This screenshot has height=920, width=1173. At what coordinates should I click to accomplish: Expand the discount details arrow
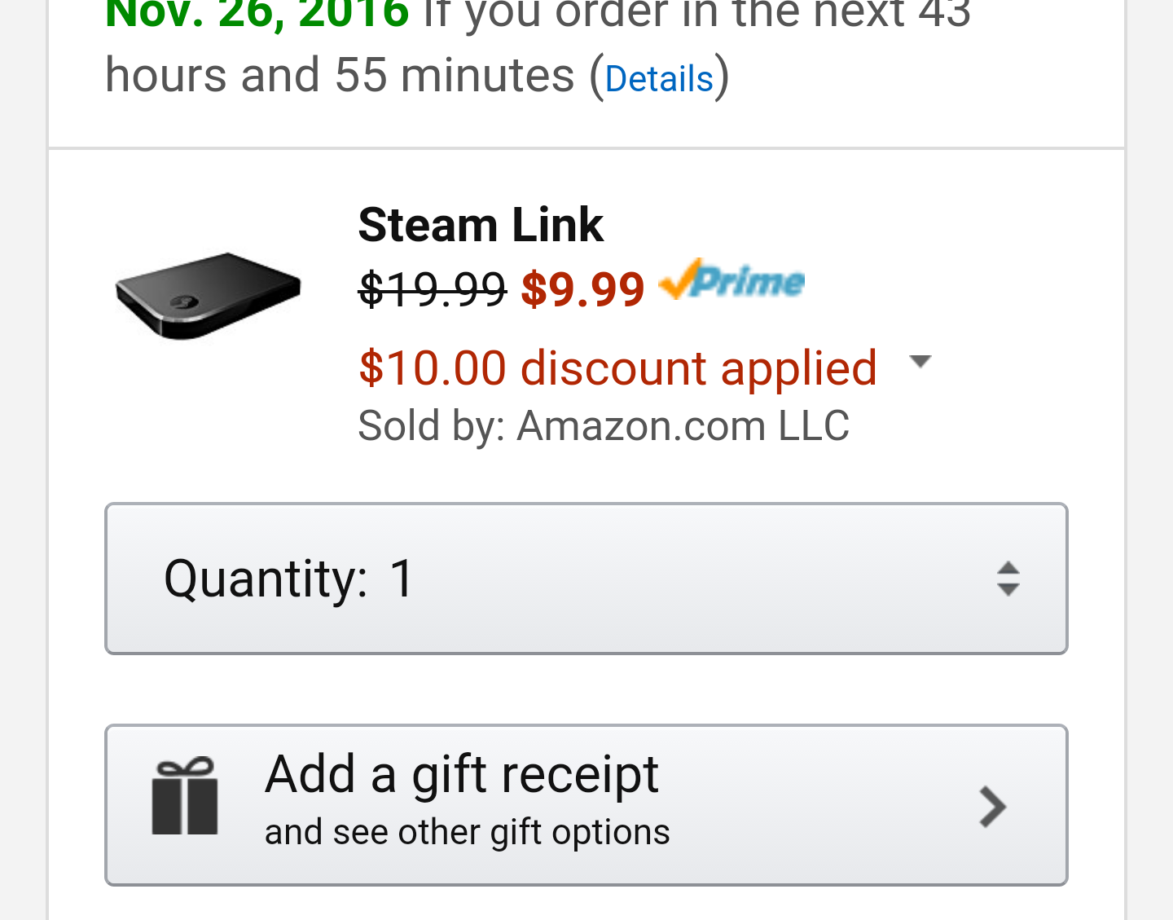(920, 362)
